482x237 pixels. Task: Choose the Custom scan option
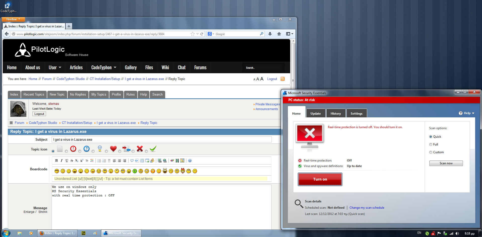[x=431, y=152]
